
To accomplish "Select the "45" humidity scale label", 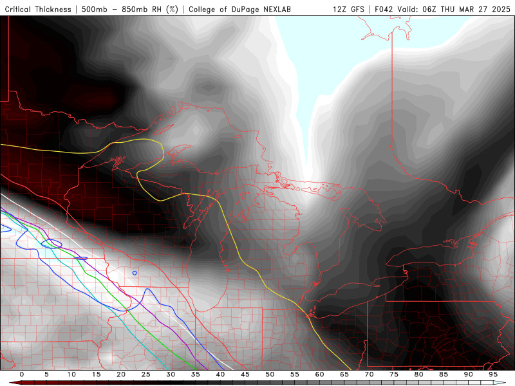I will coord(245,374).
